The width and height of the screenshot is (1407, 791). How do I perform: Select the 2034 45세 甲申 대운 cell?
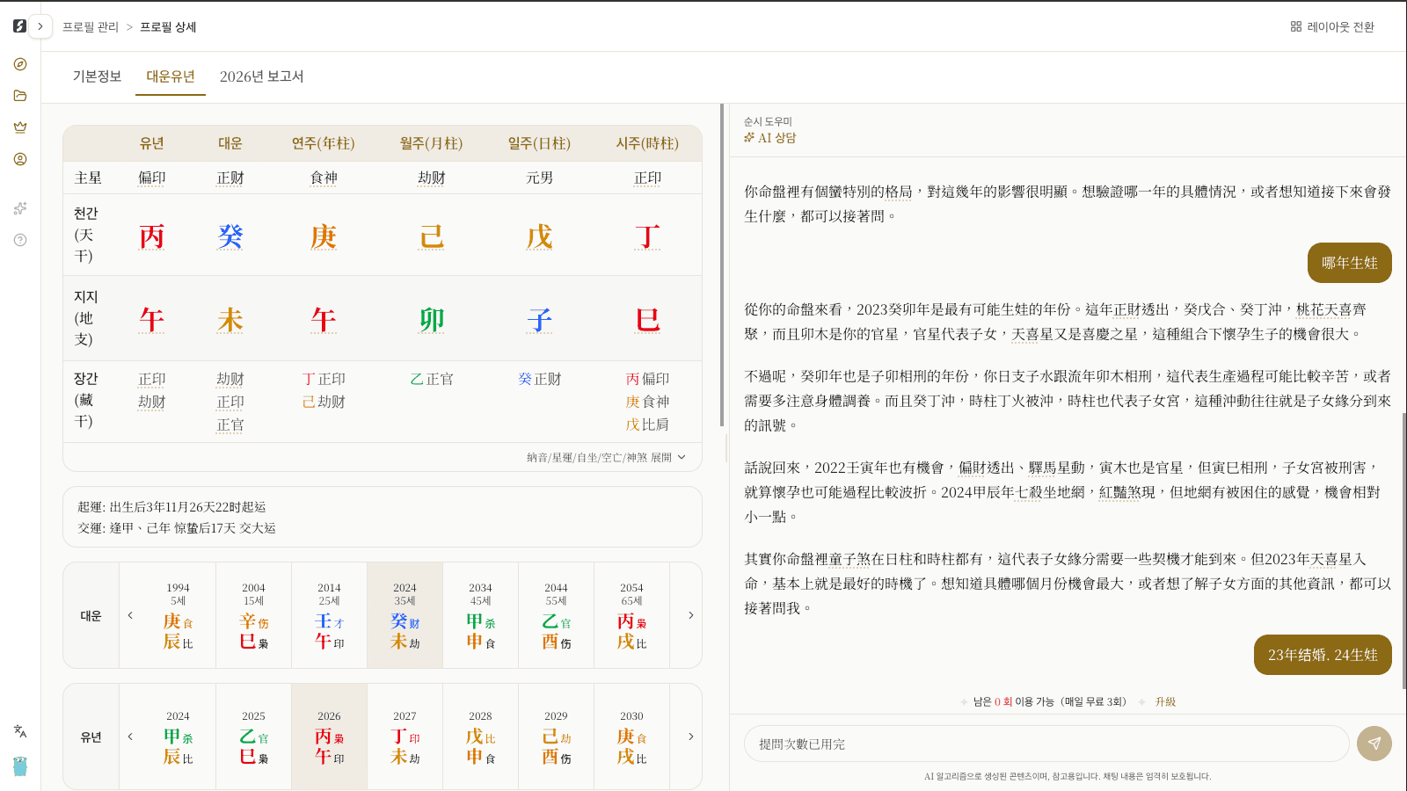click(481, 615)
